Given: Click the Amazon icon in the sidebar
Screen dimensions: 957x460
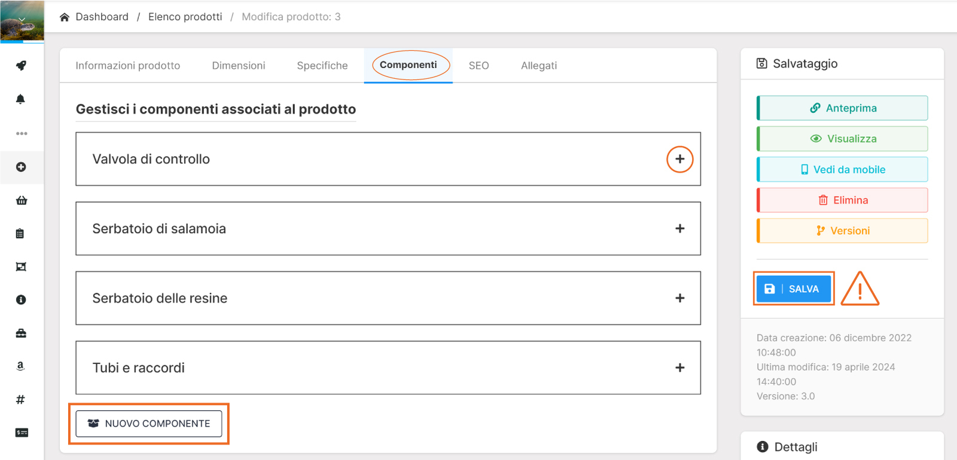Looking at the screenshot, I should pyautogui.click(x=21, y=366).
